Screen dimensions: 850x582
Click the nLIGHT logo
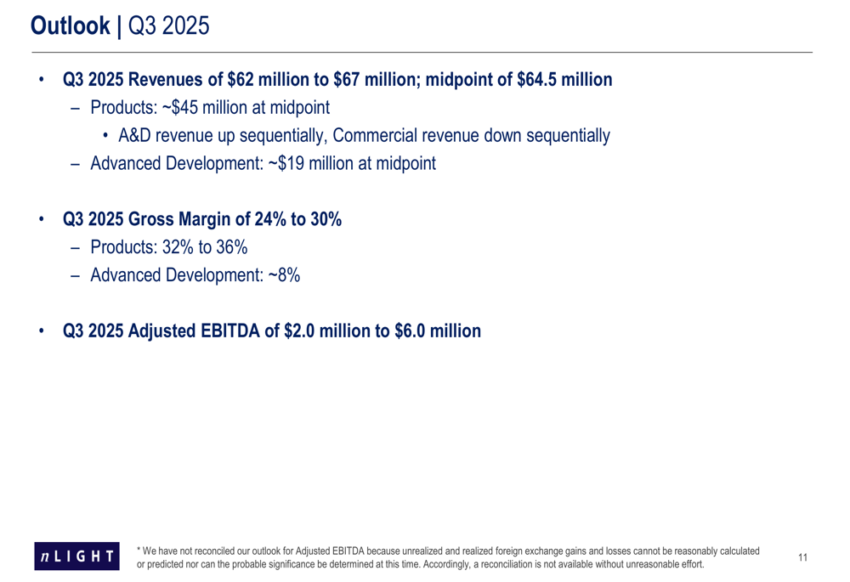click(76, 556)
